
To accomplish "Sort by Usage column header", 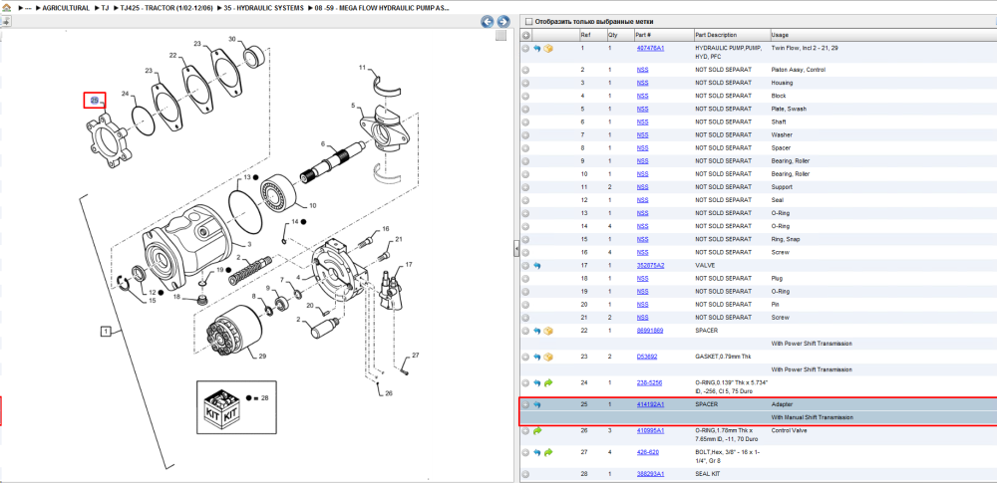I will [780, 35].
